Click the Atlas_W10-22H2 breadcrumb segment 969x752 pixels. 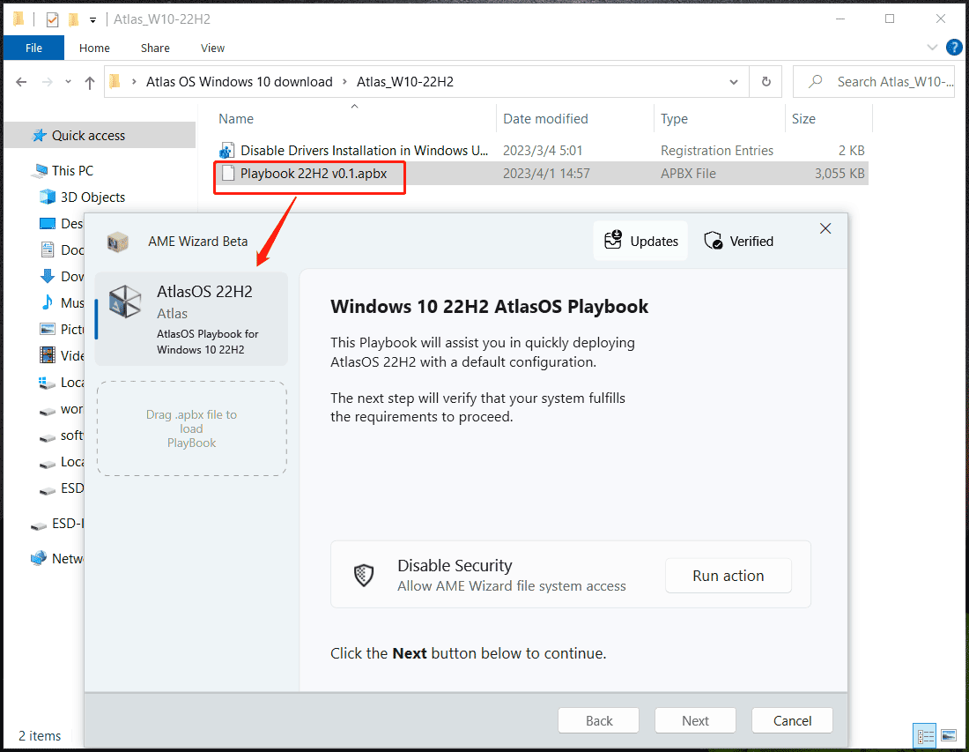405,82
